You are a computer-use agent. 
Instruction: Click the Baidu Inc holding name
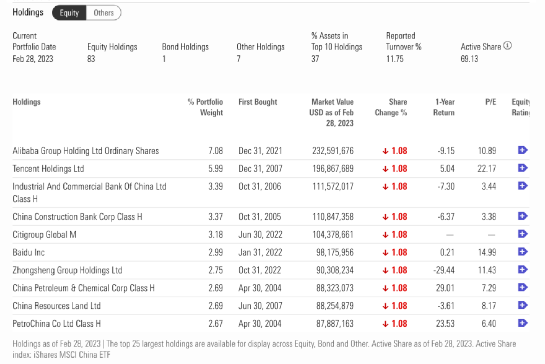(x=28, y=253)
